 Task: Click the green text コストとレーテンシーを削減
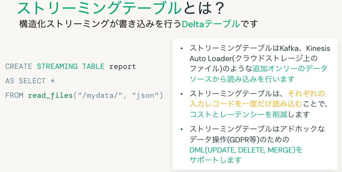tap(238, 114)
